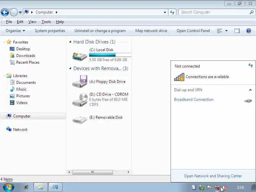
Task: Open the Organize dropdown
Action: [15, 31]
